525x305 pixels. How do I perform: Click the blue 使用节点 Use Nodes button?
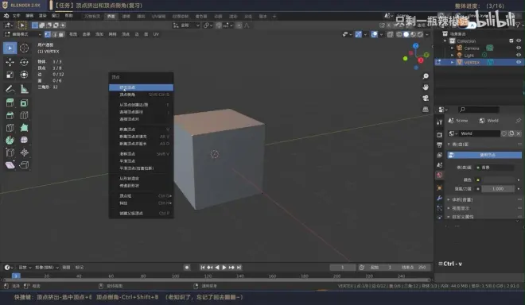484,155
